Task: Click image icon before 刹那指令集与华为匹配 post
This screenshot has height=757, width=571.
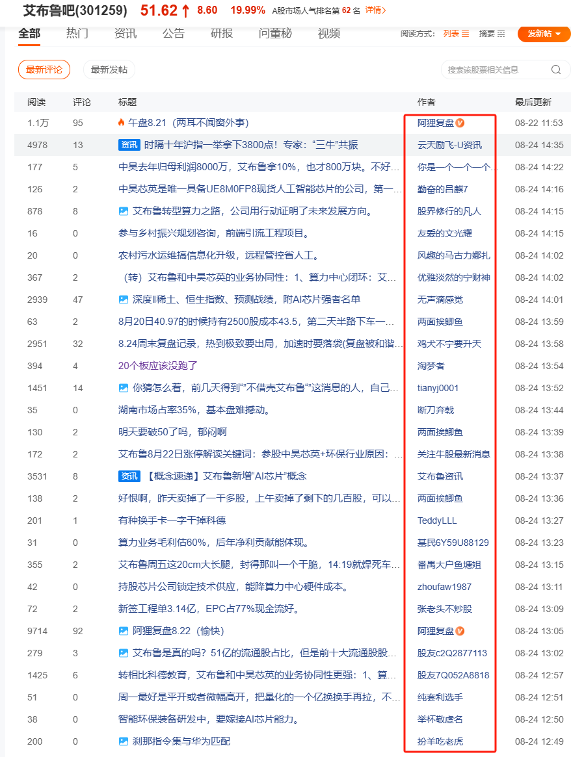Action: 124,741
